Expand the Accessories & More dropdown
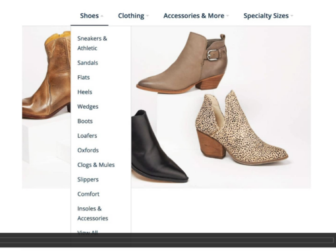This screenshot has height=252, width=336. 194,16
